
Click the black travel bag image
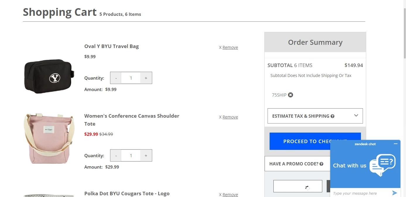click(x=49, y=76)
